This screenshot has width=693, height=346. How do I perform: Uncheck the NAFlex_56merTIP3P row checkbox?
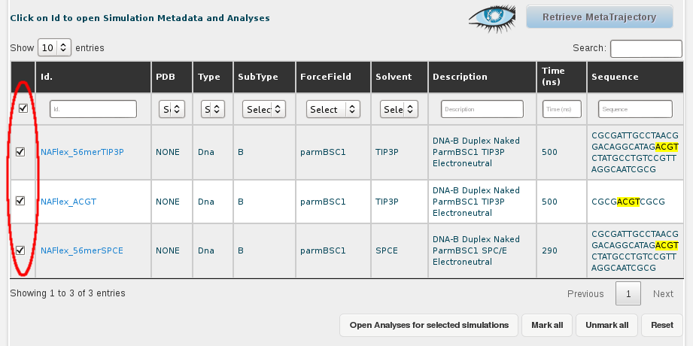tap(20, 152)
